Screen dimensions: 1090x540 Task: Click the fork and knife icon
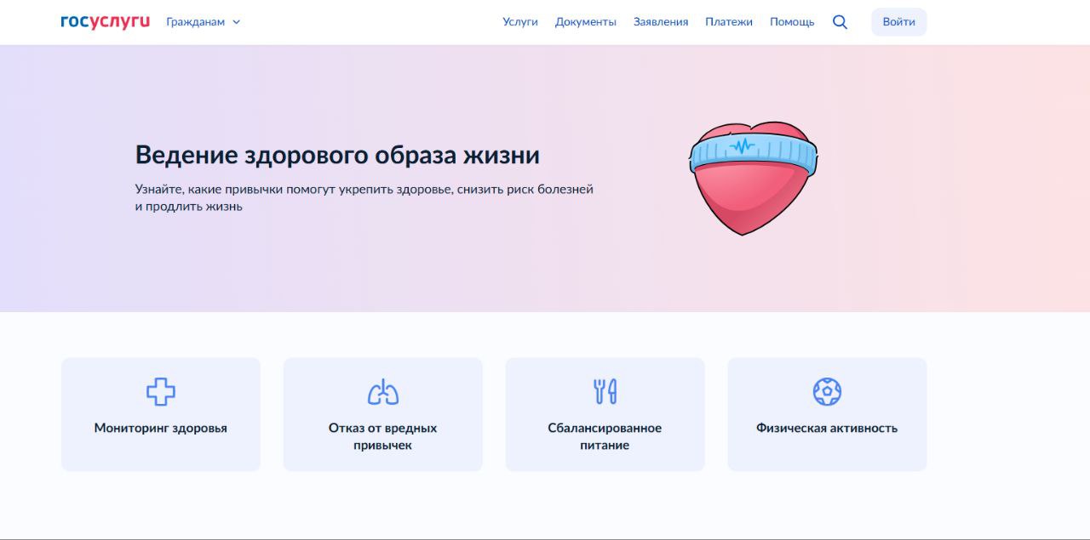coord(605,391)
